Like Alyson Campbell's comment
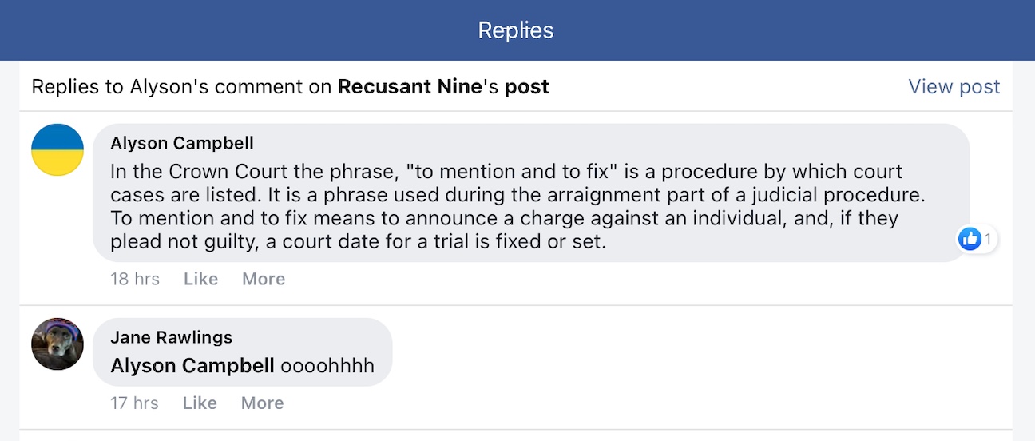This screenshot has height=441, width=1035. tap(200, 279)
